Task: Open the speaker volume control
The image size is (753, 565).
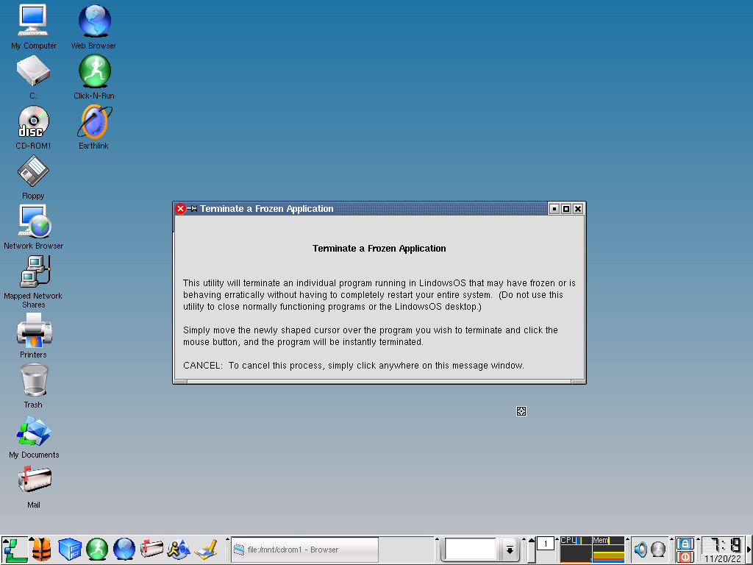Action: tap(640, 550)
